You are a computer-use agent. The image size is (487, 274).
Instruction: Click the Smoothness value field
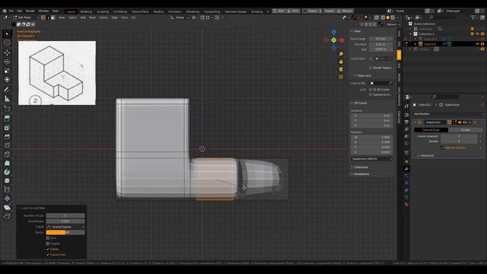point(65,221)
